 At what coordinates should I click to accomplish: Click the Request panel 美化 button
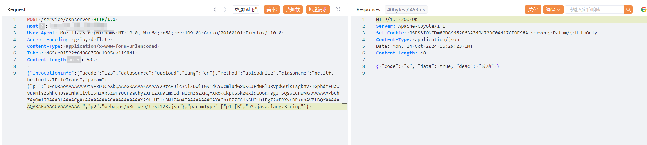[272, 9]
